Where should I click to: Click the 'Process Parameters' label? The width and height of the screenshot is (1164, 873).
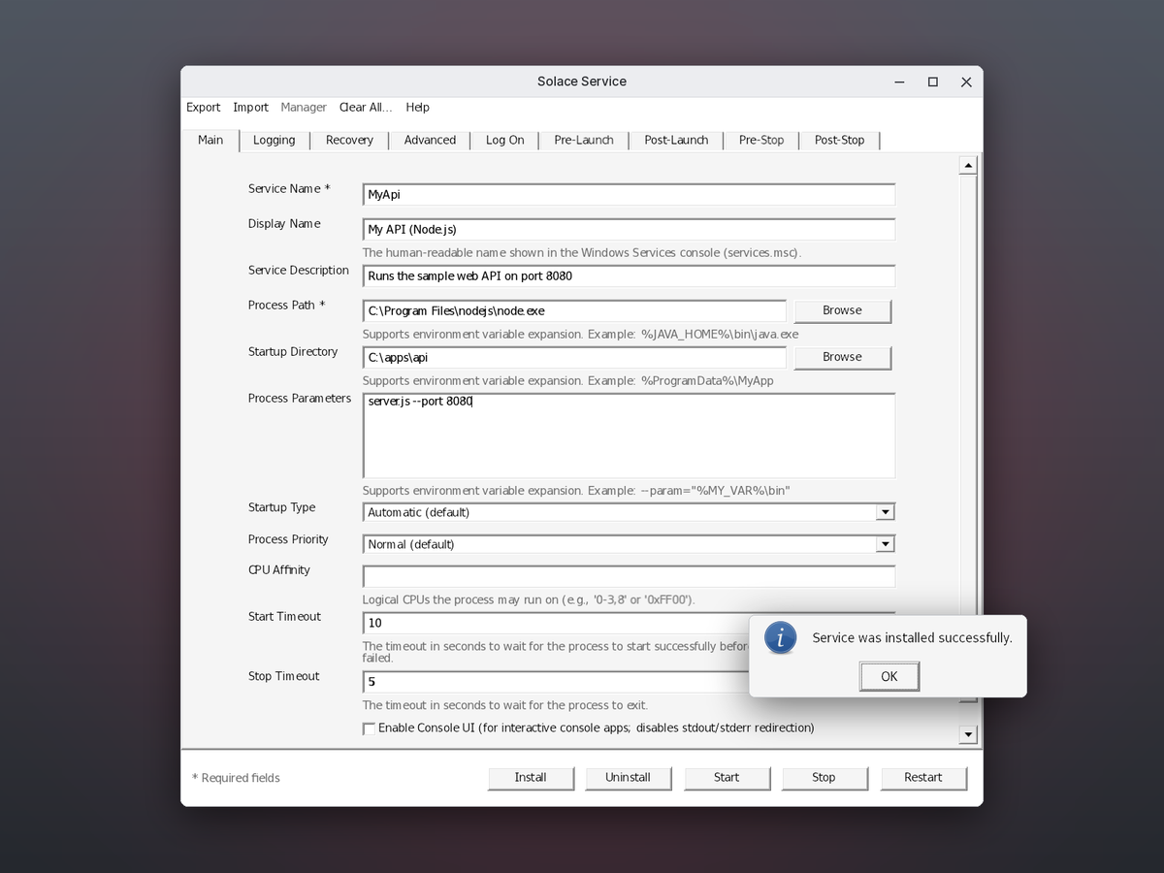pyautogui.click(x=300, y=399)
